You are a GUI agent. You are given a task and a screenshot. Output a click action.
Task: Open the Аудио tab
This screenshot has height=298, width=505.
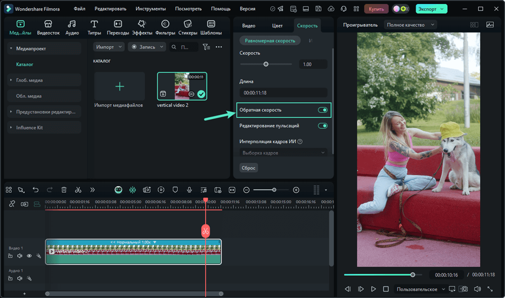(x=72, y=27)
